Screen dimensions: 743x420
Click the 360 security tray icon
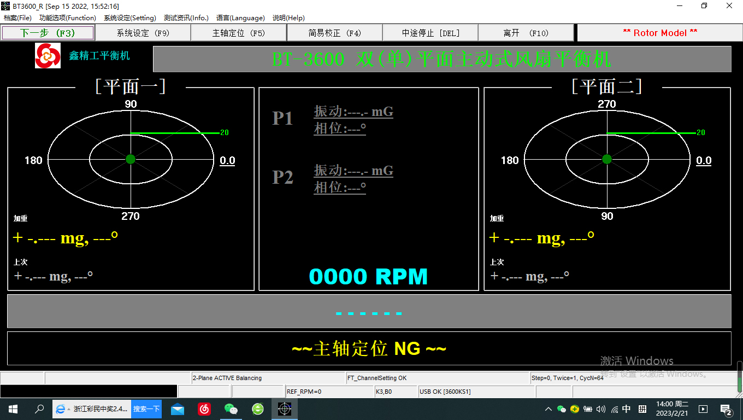pos(575,409)
